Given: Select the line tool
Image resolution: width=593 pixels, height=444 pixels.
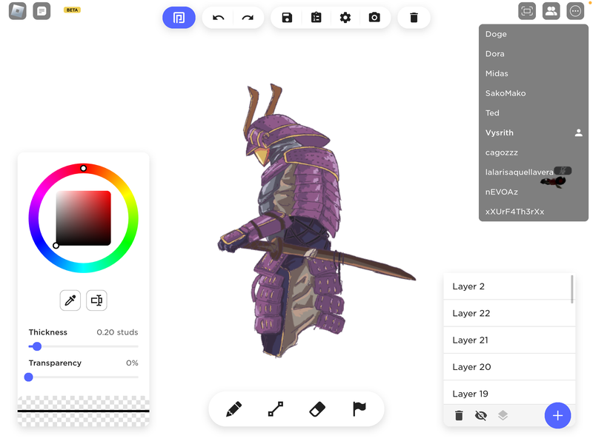Looking at the screenshot, I should click(x=275, y=409).
